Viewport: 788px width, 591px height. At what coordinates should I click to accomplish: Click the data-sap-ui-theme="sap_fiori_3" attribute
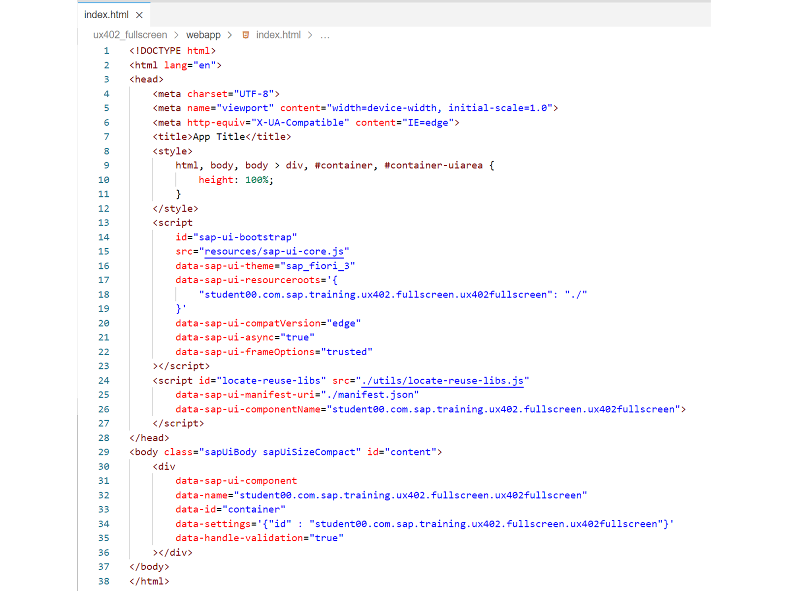[x=265, y=265]
